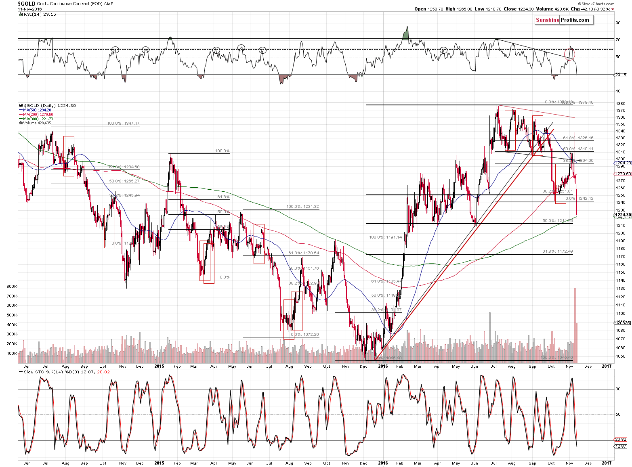Click the "Open 1258.70" header value
The image size is (632, 467).
point(428,9)
